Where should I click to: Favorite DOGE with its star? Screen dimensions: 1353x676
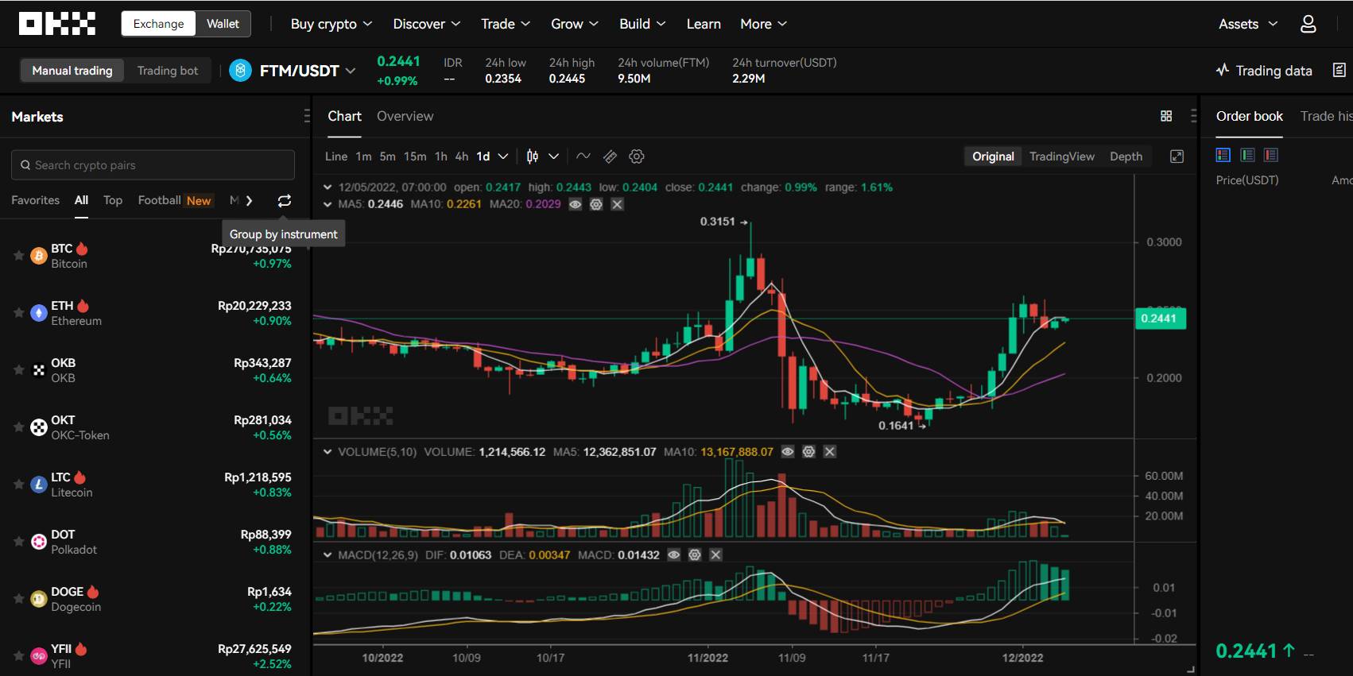click(18, 599)
